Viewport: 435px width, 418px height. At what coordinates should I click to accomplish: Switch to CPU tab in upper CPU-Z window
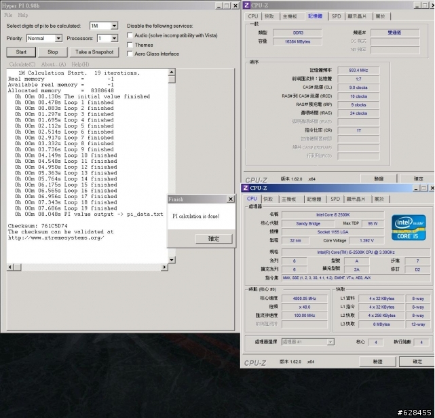[252, 16]
